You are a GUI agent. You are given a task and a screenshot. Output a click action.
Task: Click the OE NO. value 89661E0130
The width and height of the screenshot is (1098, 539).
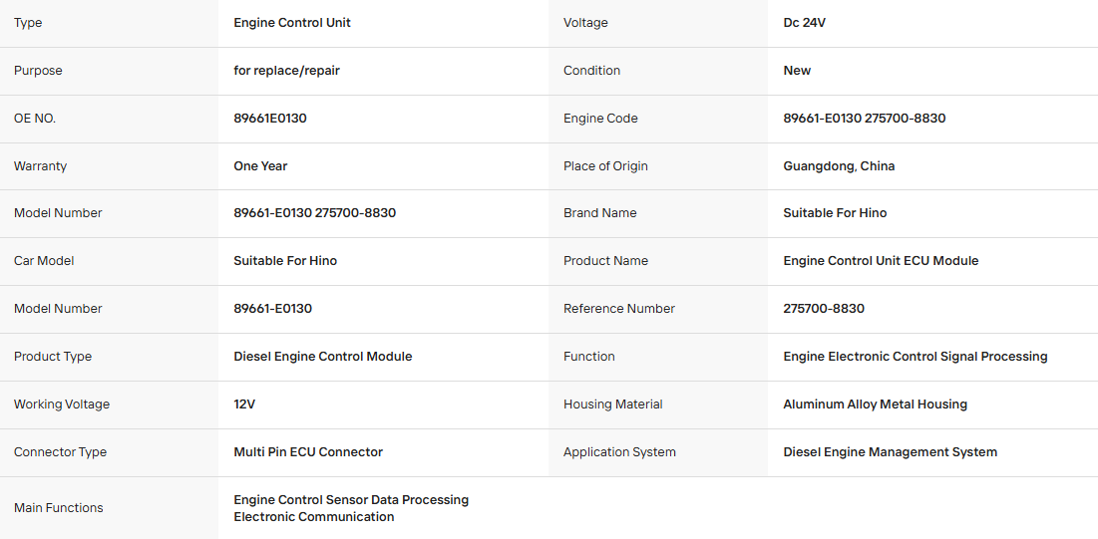[269, 119]
